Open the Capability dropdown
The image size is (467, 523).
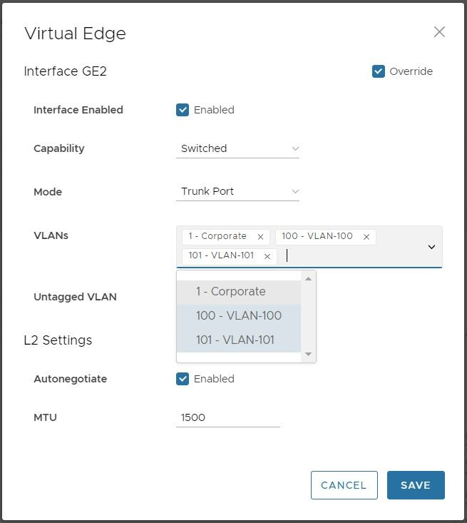pos(237,148)
